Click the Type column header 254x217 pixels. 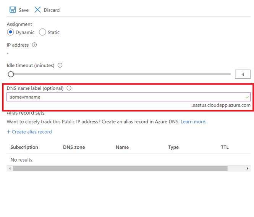(x=173, y=147)
